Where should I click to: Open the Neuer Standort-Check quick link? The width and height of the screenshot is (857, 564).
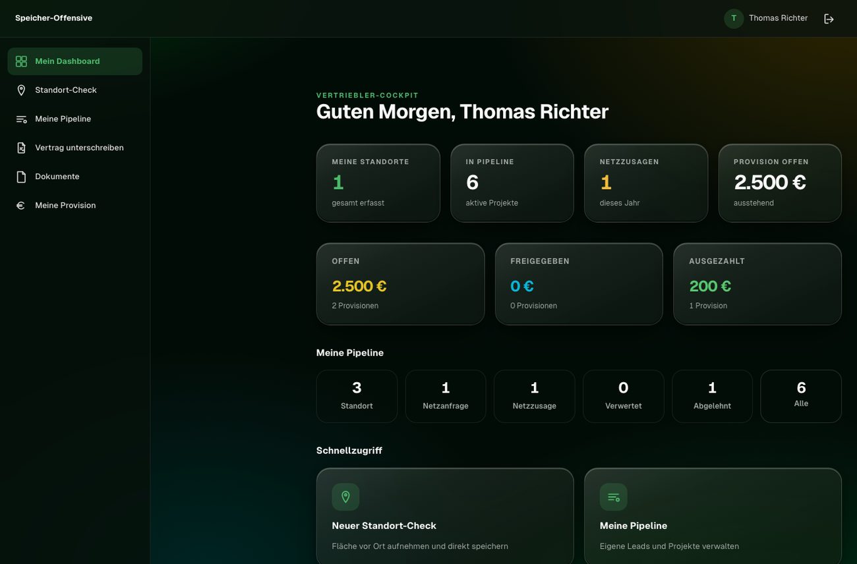(445, 516)
